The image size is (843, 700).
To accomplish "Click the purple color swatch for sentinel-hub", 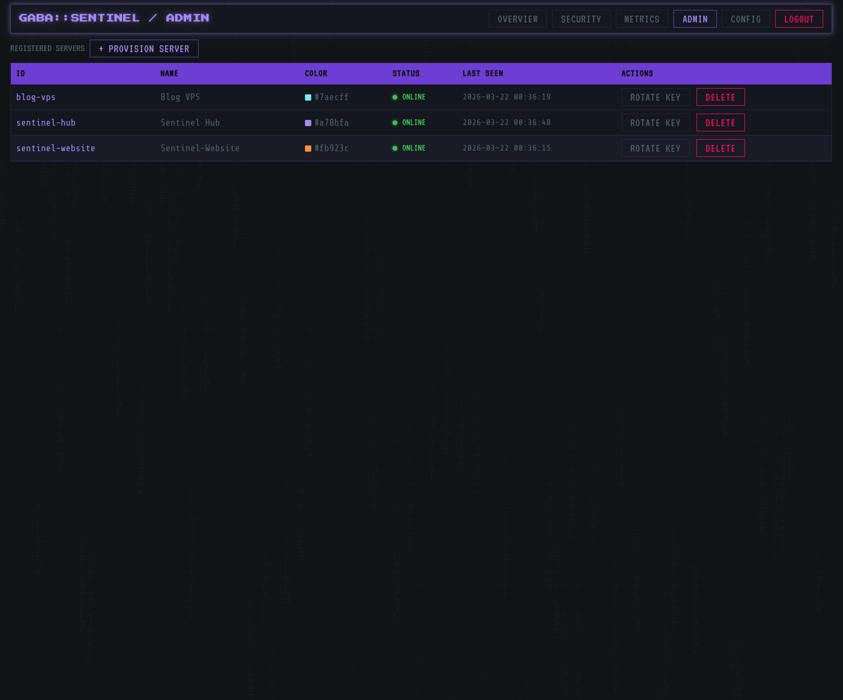I will 308,122.
